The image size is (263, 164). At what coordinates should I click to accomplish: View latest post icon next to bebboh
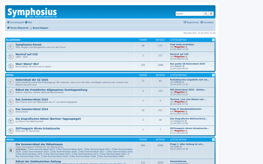(x=184, y=66)
